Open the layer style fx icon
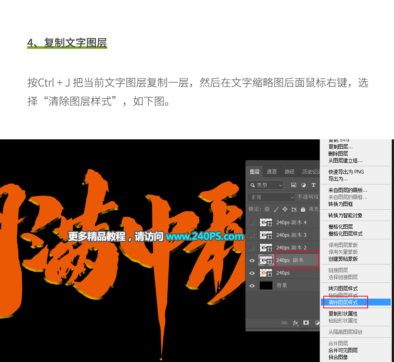 (295, 323)
